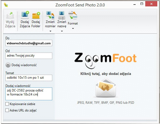The width and height of the screenshot is (160, 124).
Task: Click the Dodaj Zdjęcia add photos icon
Action: click(x=25, y=15)
